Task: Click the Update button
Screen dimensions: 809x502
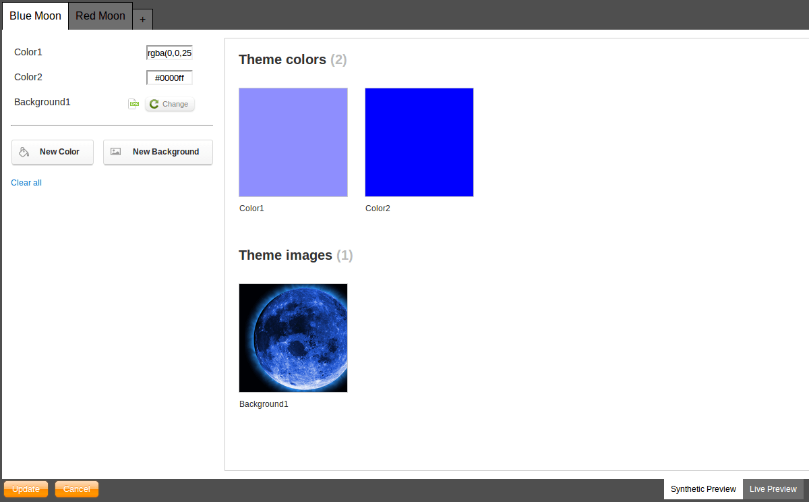Action: click(26, 489)
